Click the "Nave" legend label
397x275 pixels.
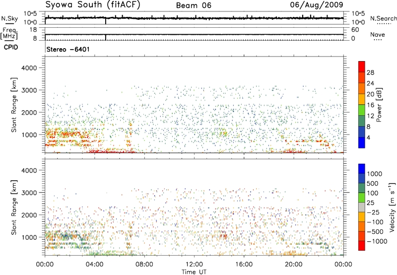click(x=378, y=34)
